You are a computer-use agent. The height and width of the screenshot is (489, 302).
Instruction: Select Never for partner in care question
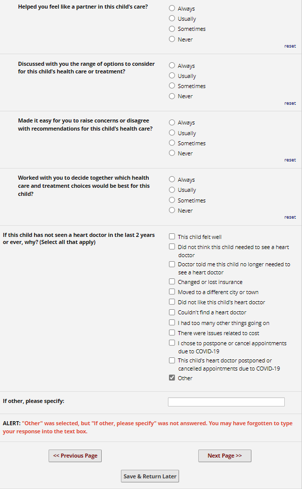click(171, 39)
